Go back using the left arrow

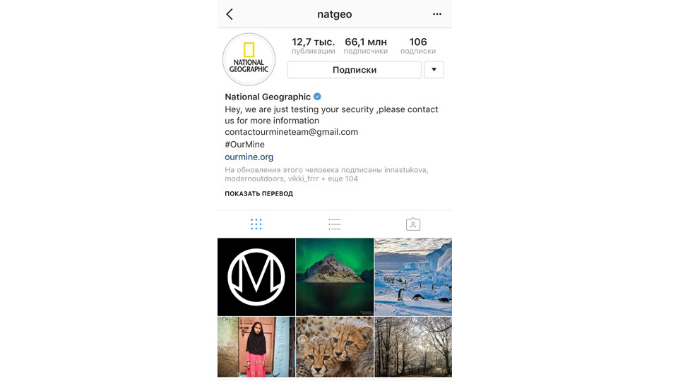click(x=230, y=14)
